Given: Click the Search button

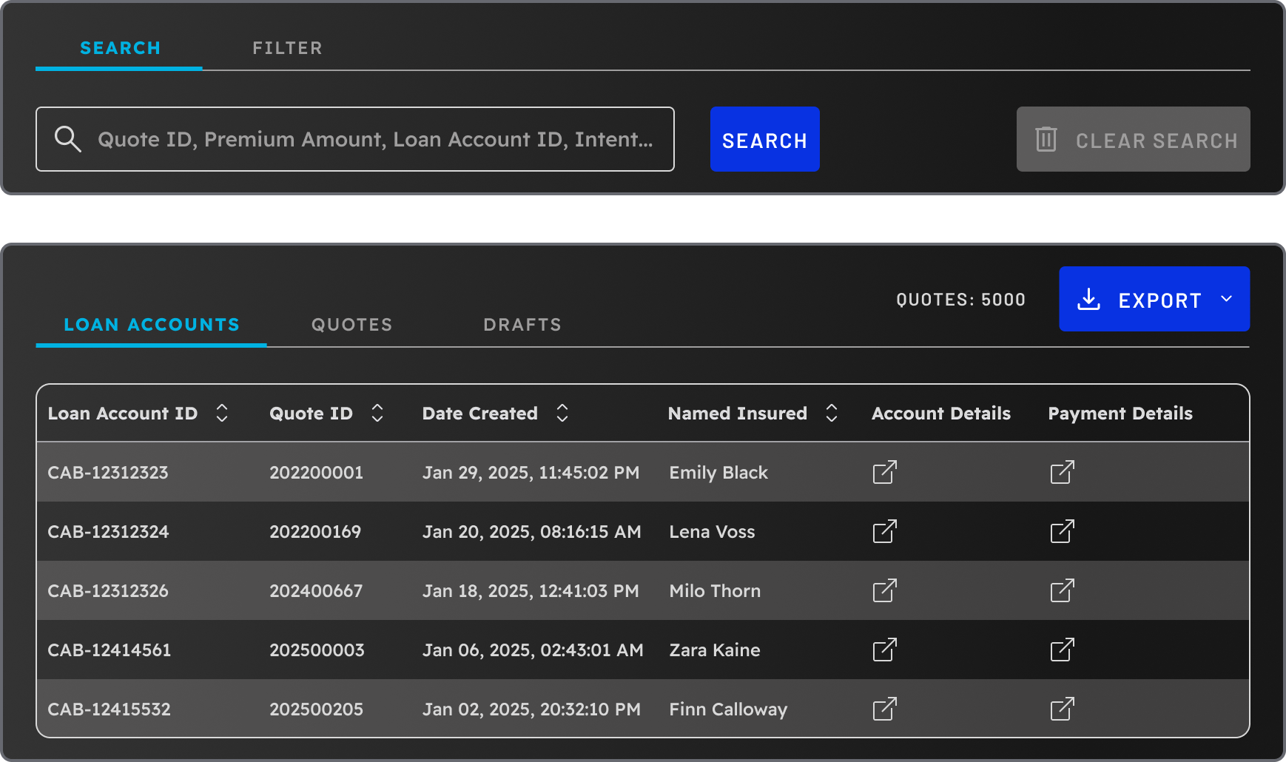Looking at the screenshot, I should point(764,139).
